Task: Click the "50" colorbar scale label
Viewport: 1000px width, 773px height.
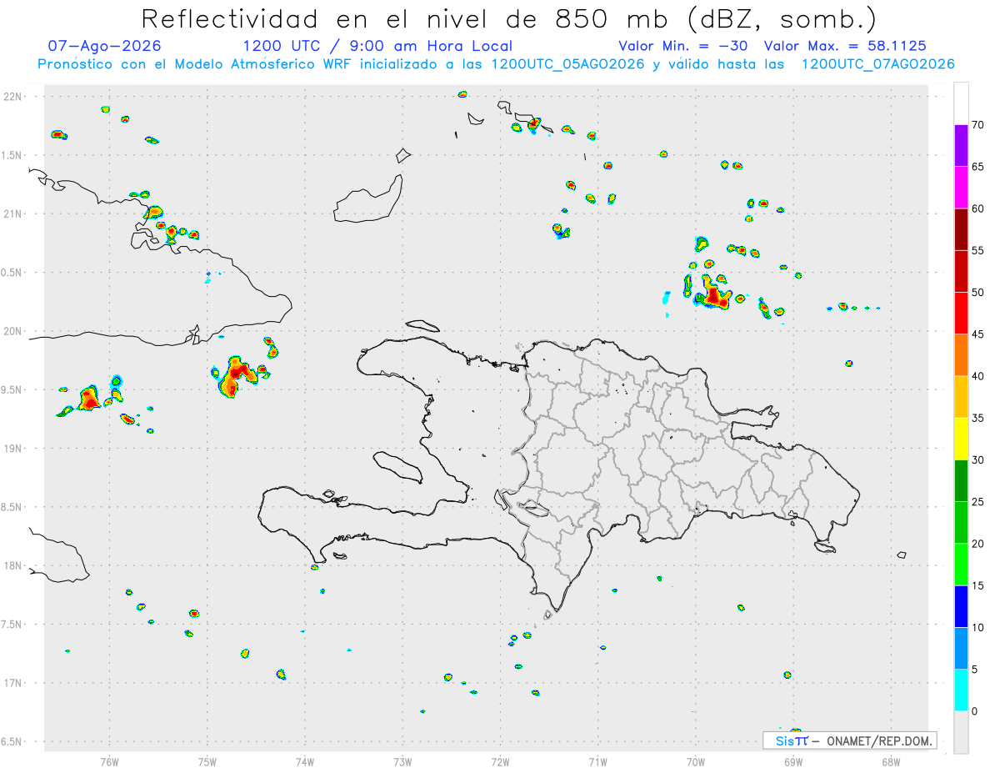Action: click(978, 293)
